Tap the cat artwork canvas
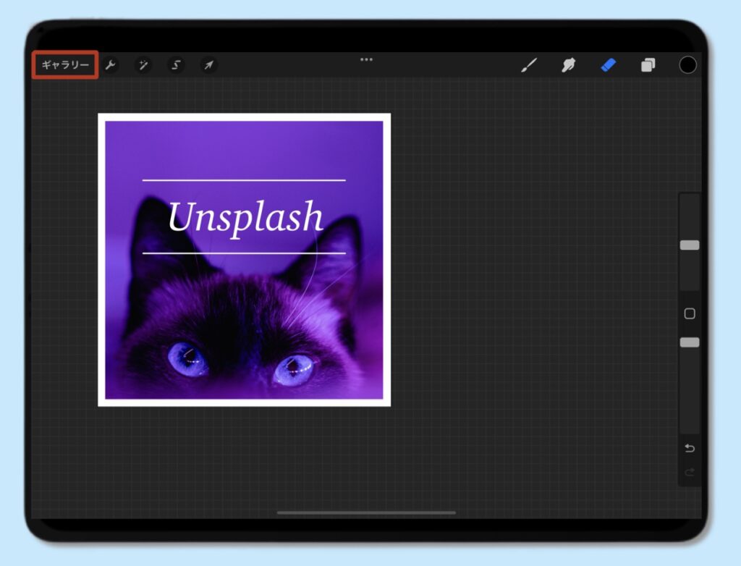Viewport: 741px width, 566px height. coord(245,260)
